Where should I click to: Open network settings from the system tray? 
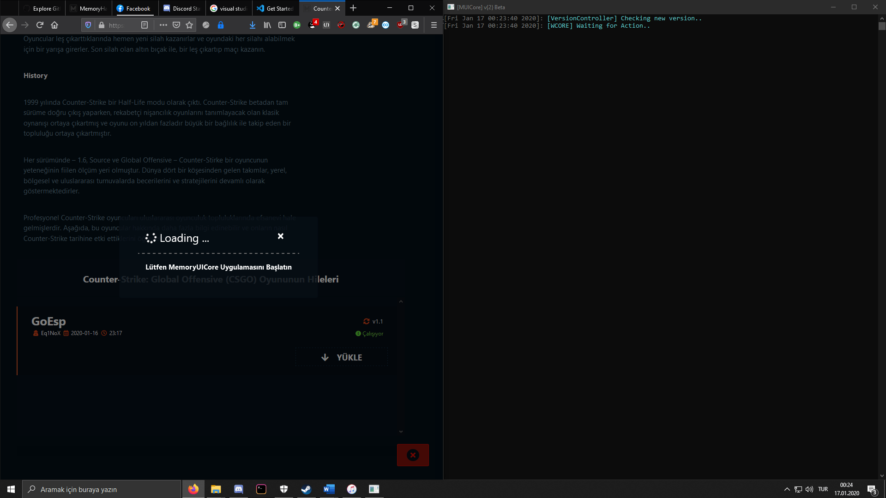(x=798, y=489)
